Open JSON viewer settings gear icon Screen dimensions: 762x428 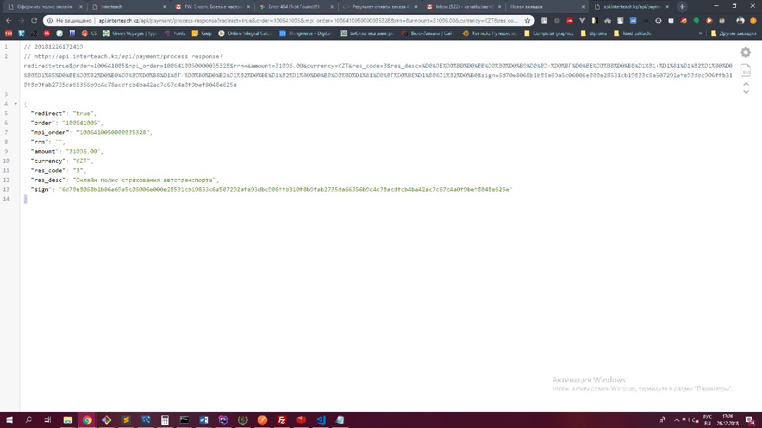745,53
